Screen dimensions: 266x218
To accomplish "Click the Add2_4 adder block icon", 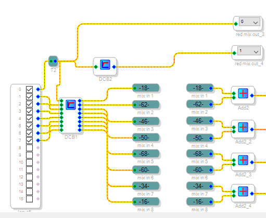I will [243, 191].
